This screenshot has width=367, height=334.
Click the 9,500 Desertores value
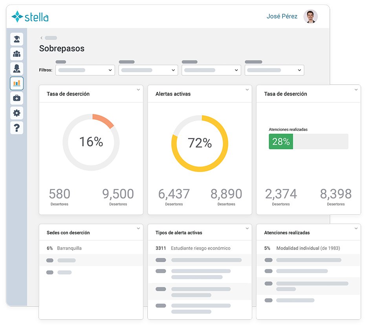[x=118, y=194]
